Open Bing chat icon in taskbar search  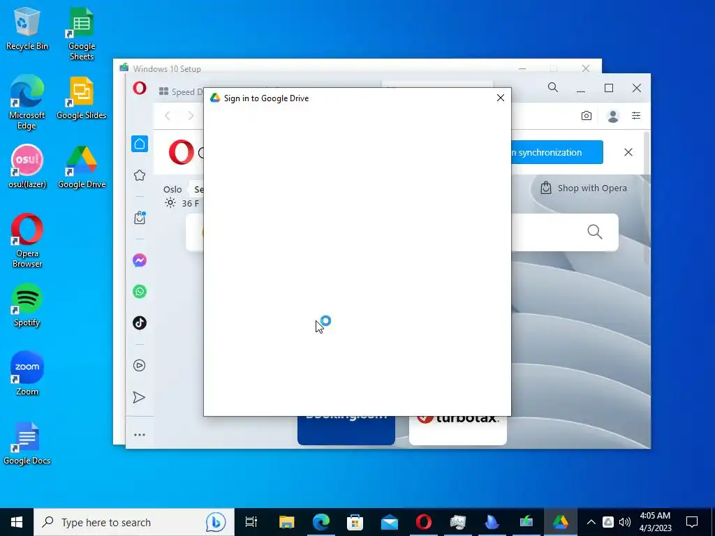[x=215, y=522]
